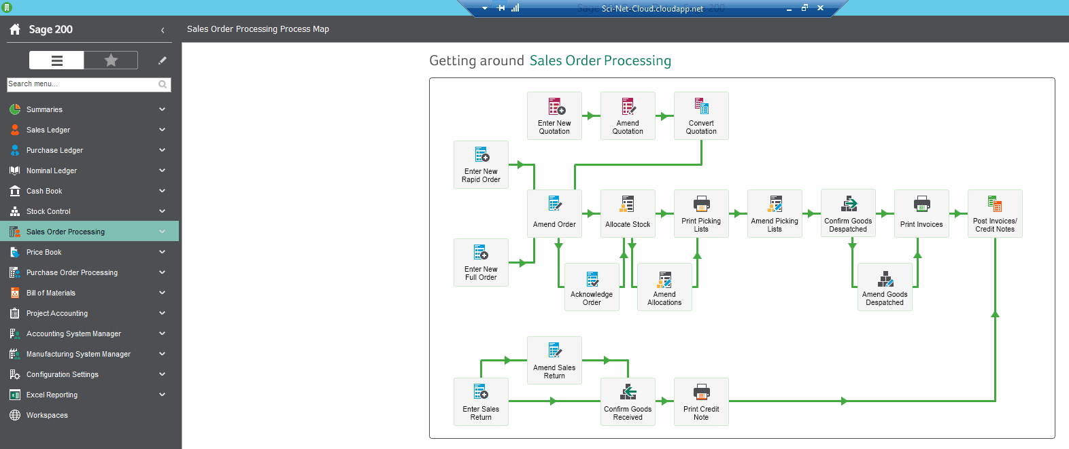
Task: Click the search magnifier icon
Action: coord(163,84)
